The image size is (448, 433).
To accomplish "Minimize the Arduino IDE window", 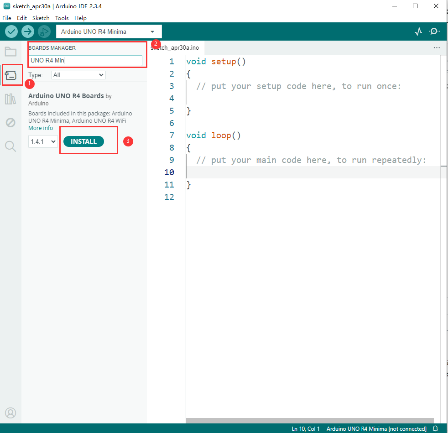I will pyautogui.click(x=395, y=6).
